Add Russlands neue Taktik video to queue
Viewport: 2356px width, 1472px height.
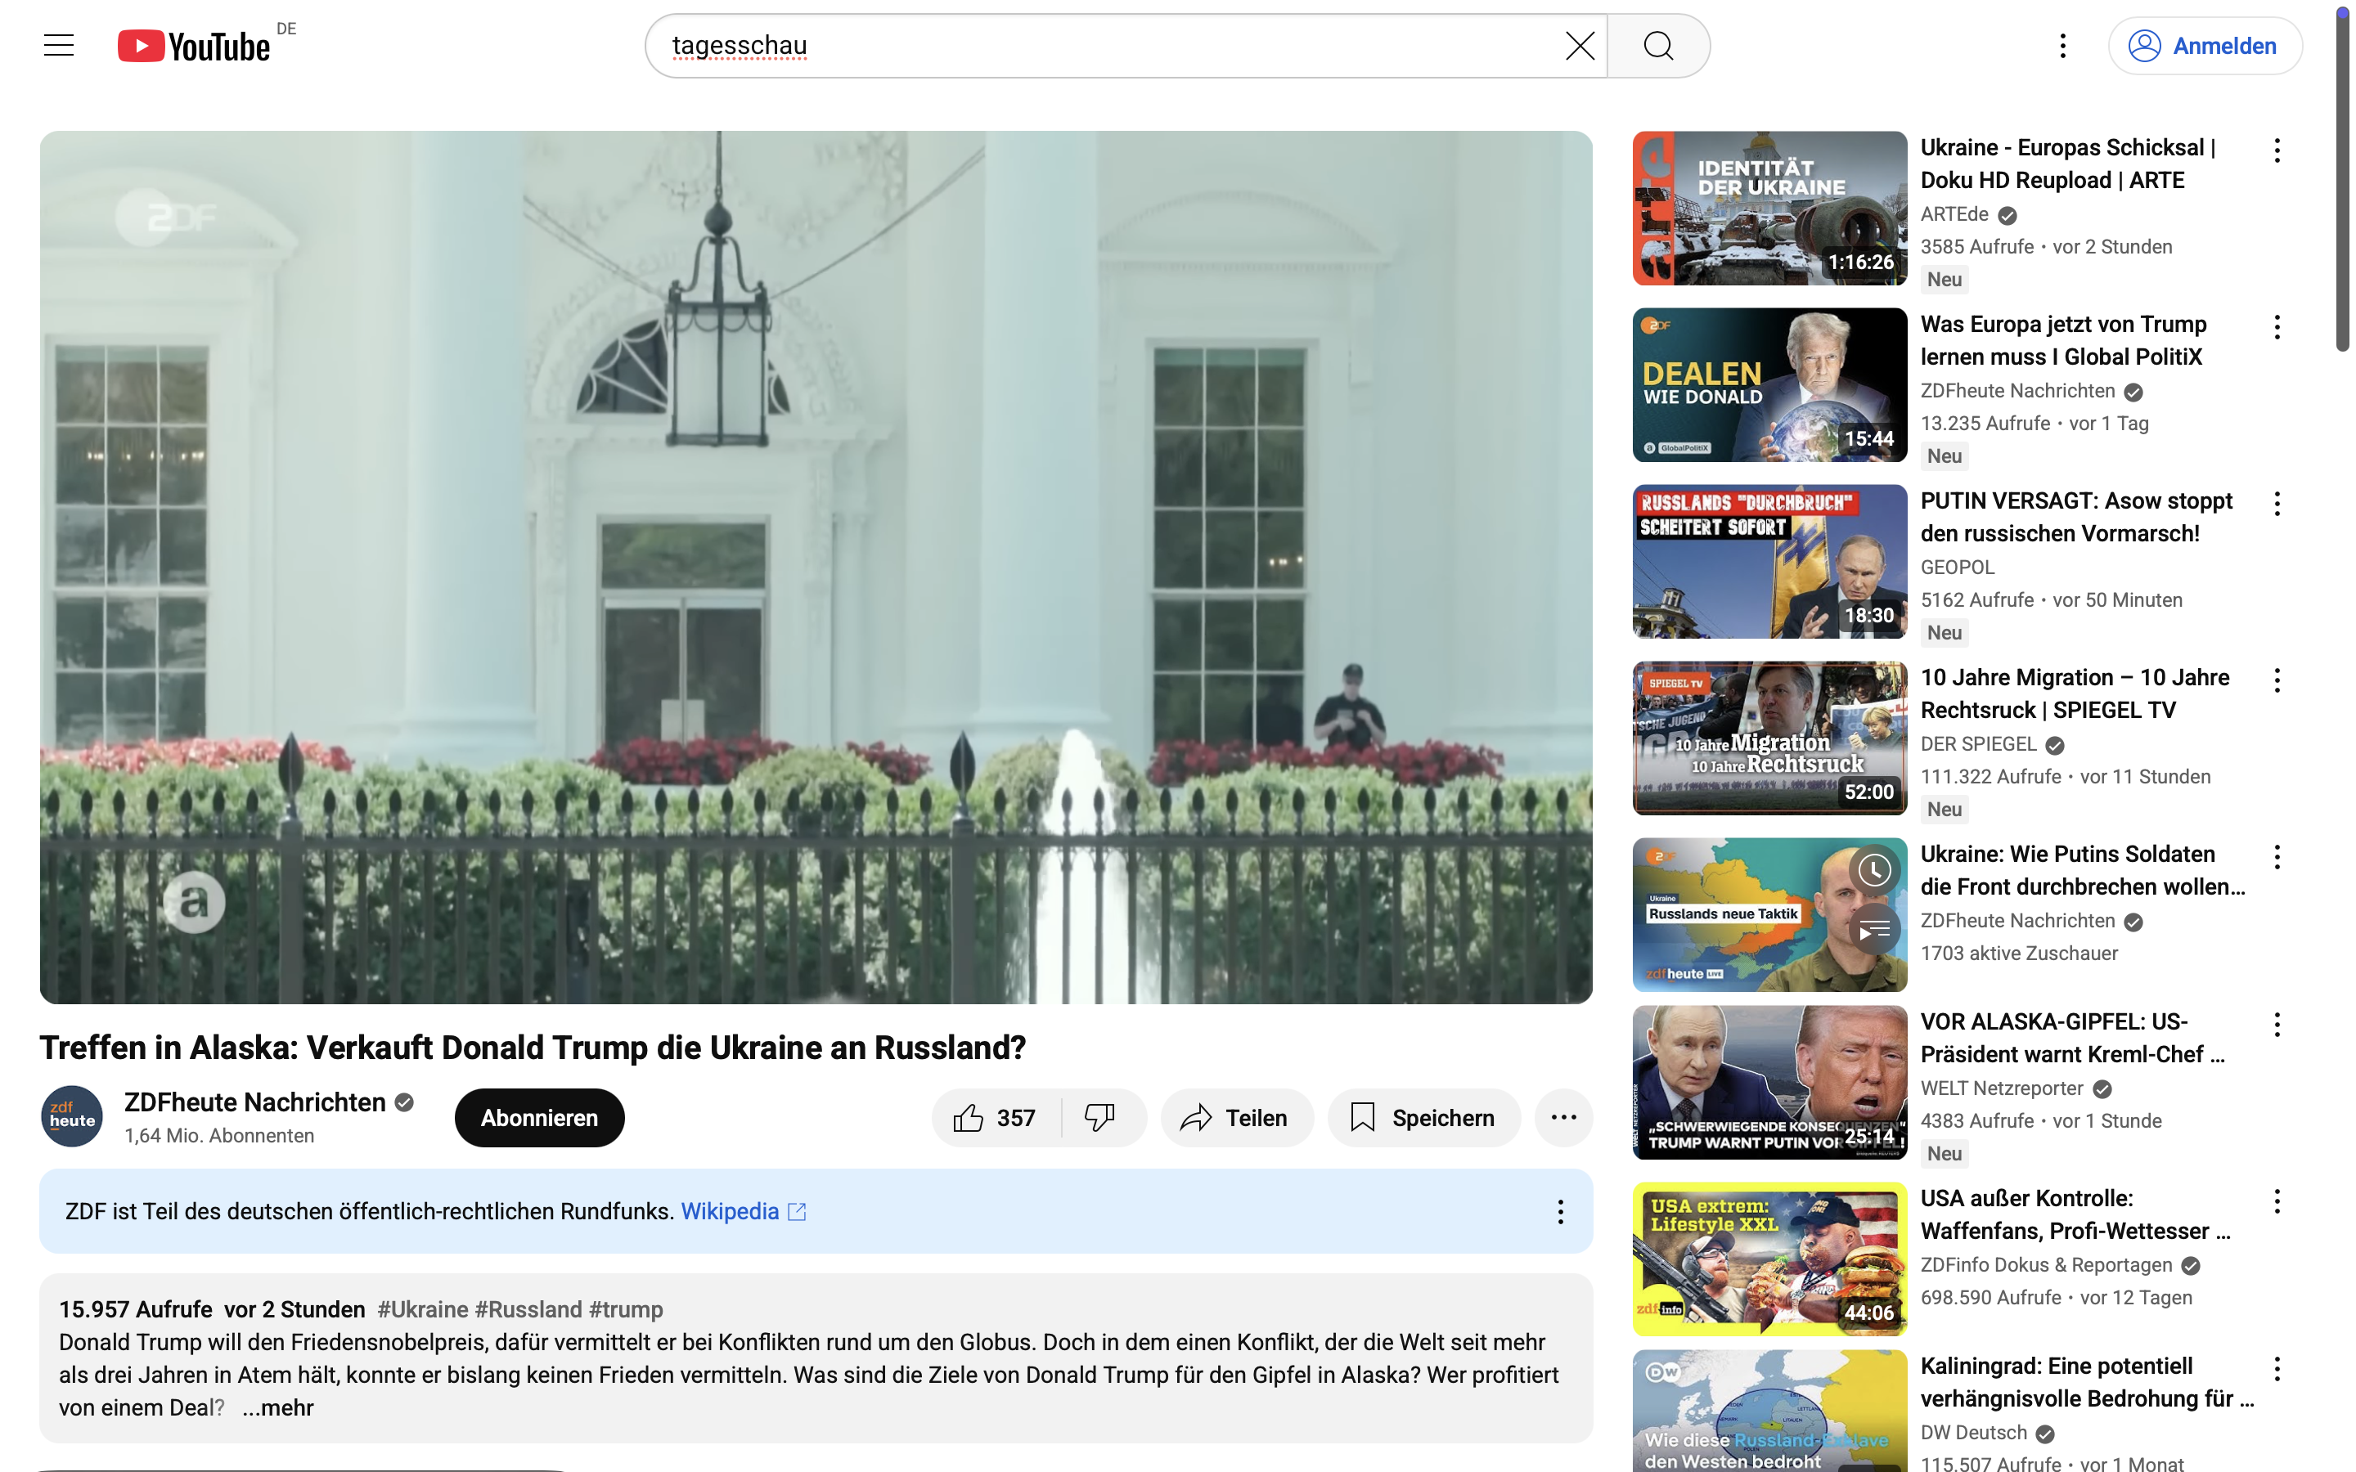tap(1874, 930)
